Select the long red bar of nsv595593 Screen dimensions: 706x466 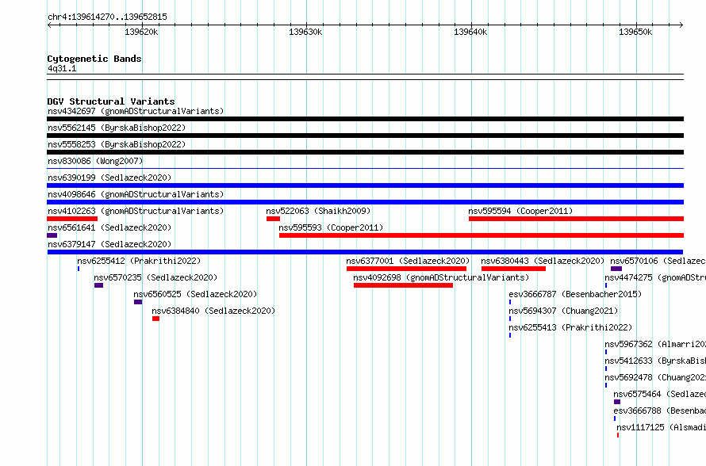pos(482,235)
